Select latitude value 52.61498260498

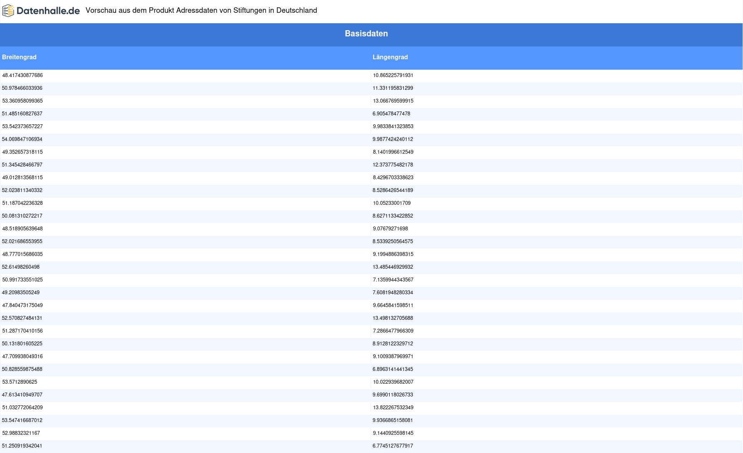tap(21, 267)
